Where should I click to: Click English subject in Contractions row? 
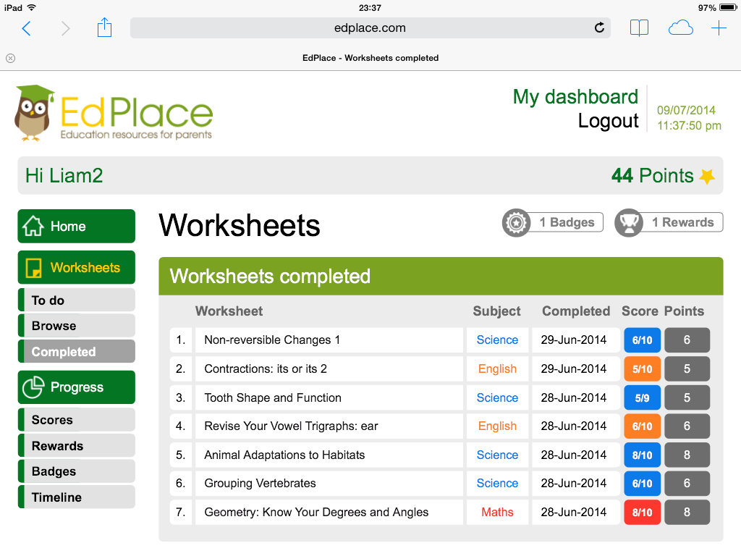pos(497,368)
